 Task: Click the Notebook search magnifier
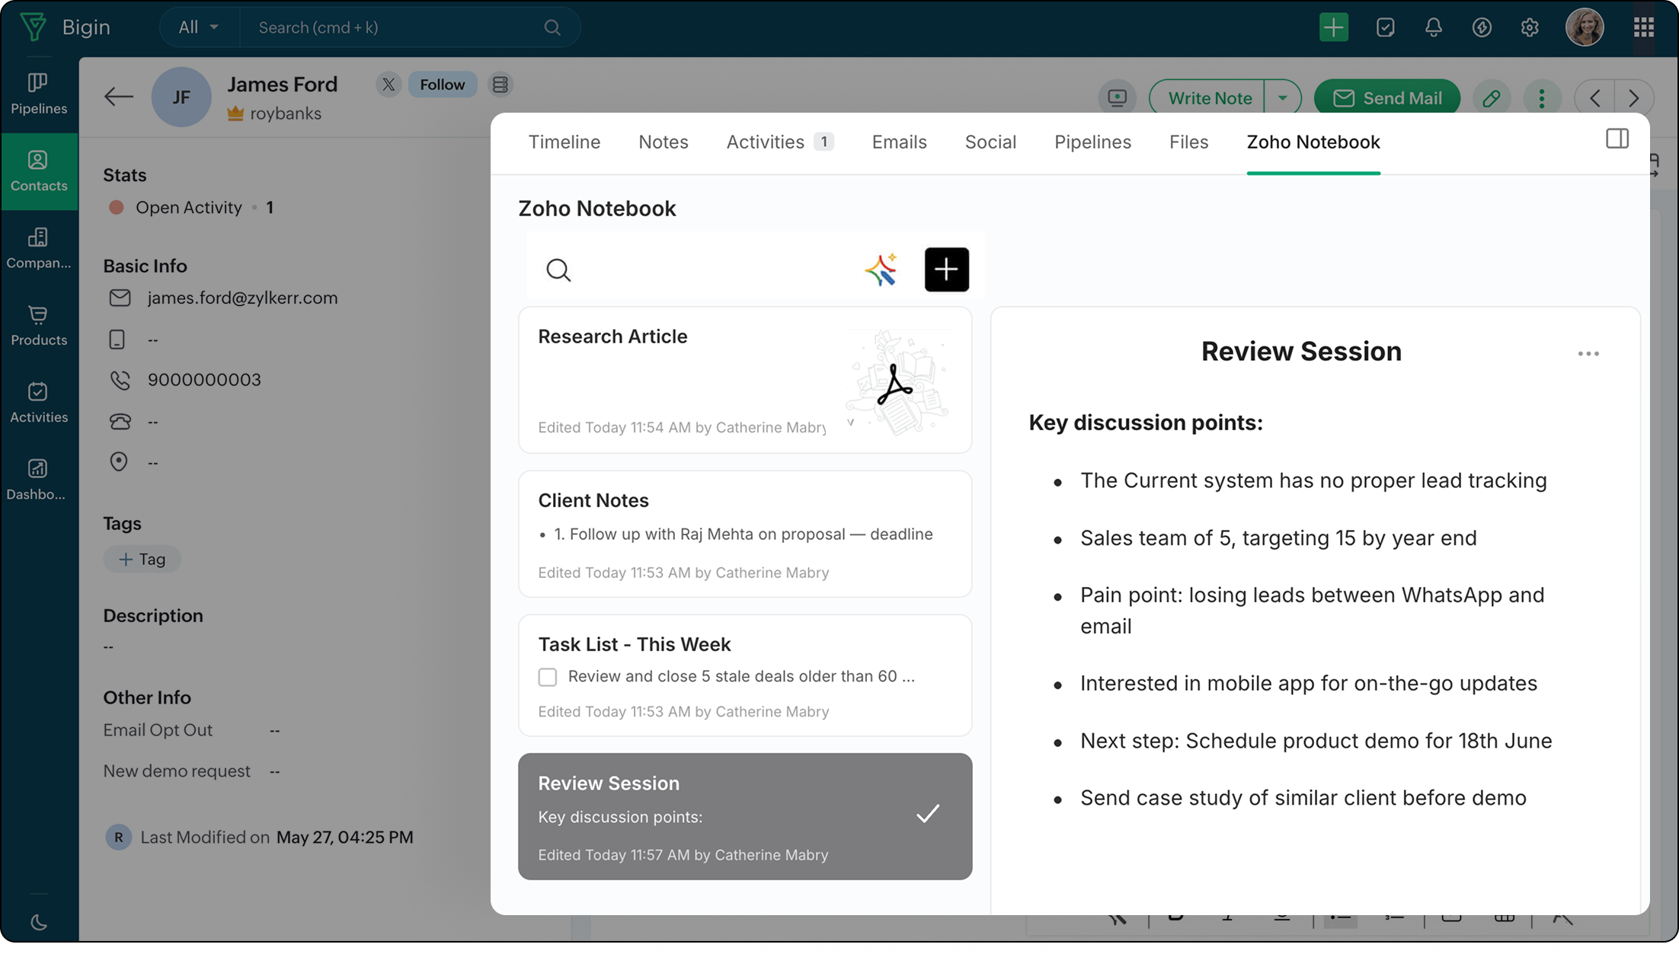pyautogui.click(x=558, y=270)
